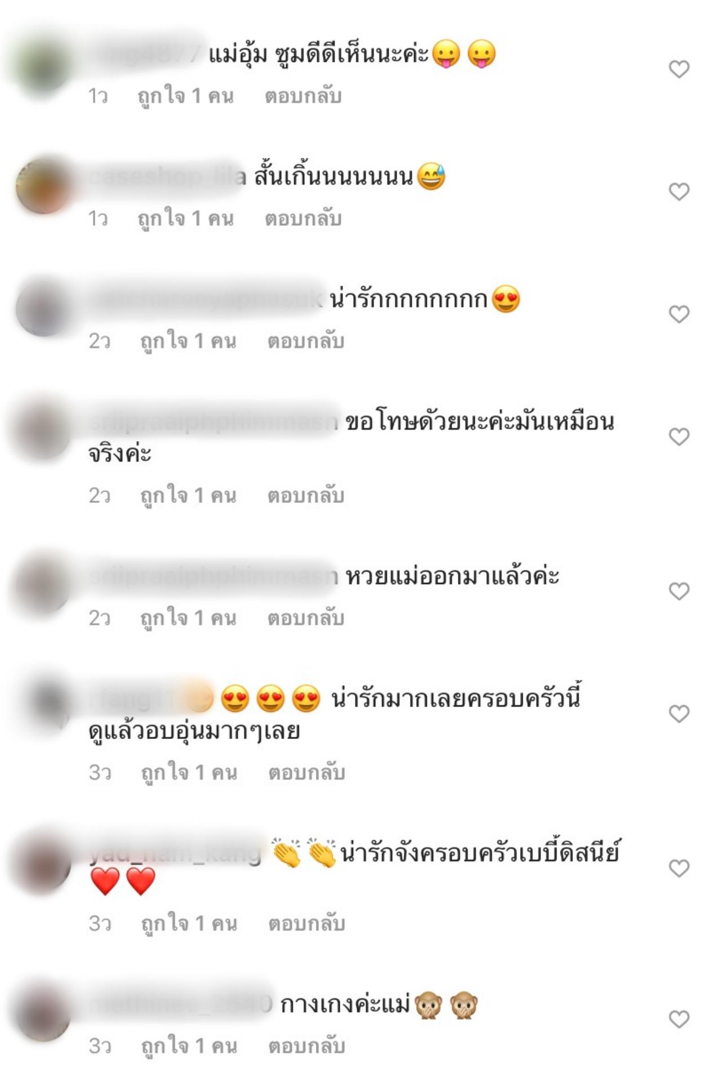Like the comment 'แม่อุ้ม ซูมดีดีเห็นนะค่ะ'
The height and width of the screenshot is (1086, 721).
pyautogui.click(x=679, y=69)
